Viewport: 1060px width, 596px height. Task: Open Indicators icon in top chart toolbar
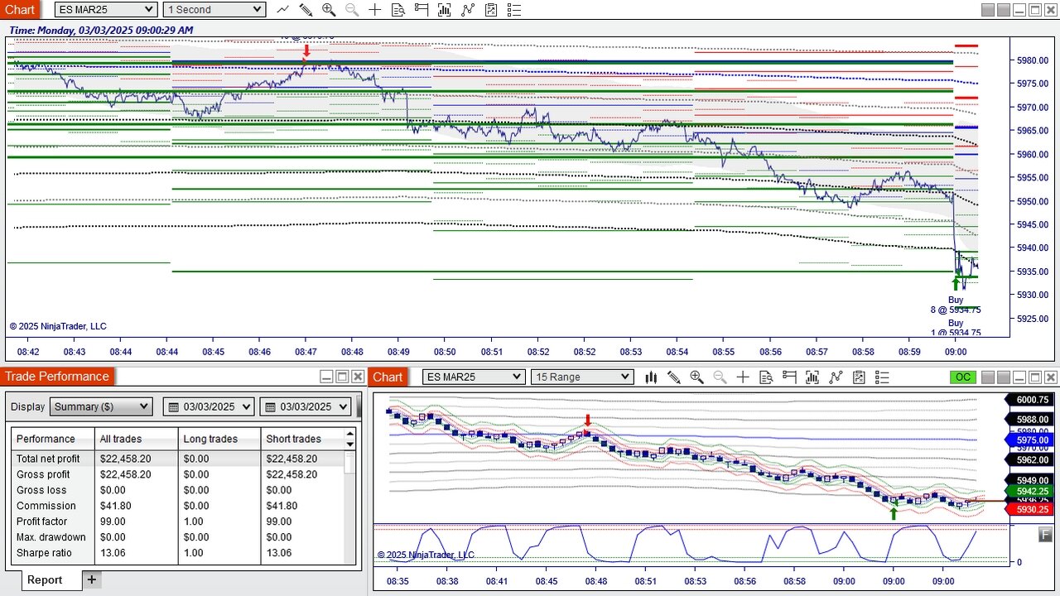coord(468,10)
